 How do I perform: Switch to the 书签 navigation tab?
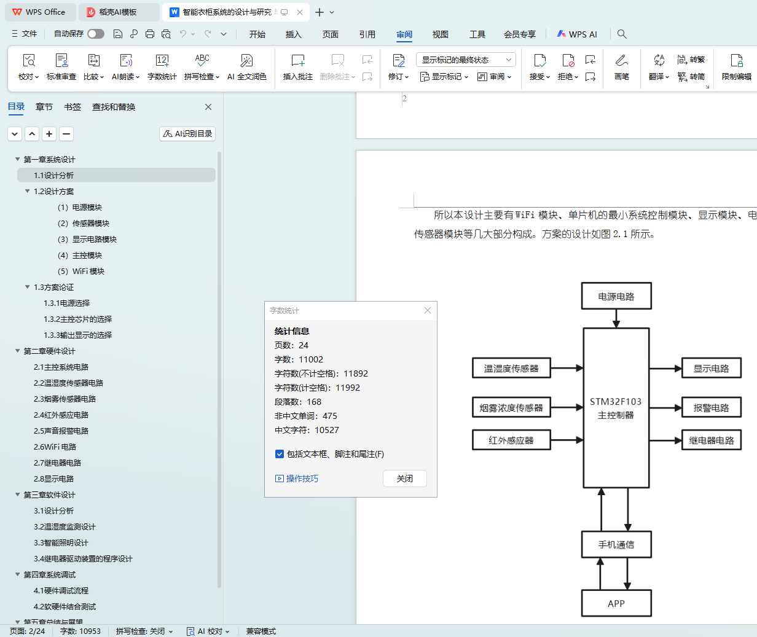(x=73, y=107)
